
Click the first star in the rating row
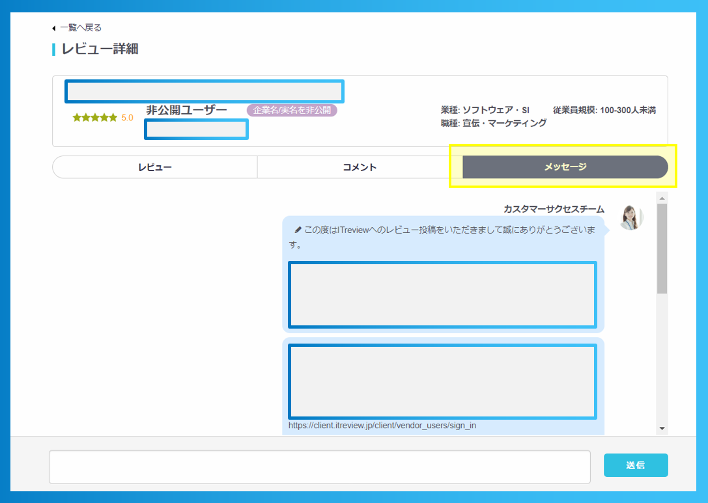(x=75, y=118)
